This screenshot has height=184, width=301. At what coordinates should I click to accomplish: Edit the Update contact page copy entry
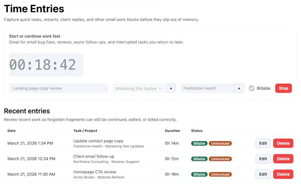[263, 143]
